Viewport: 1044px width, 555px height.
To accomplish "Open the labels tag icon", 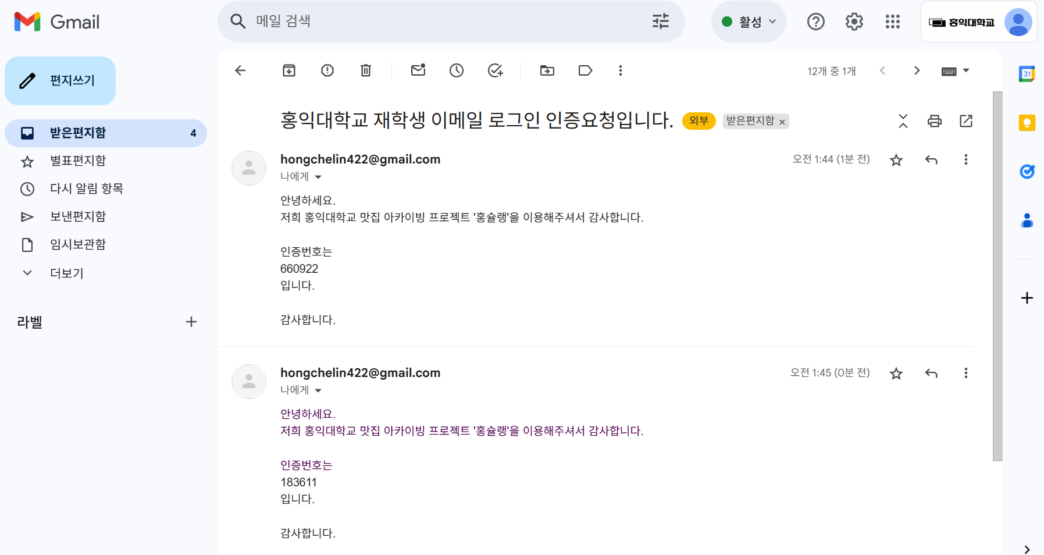I will click(x=586, y=70).
